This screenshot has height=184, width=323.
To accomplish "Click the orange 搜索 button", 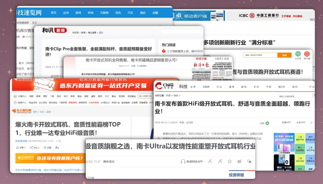I will 285,55.
